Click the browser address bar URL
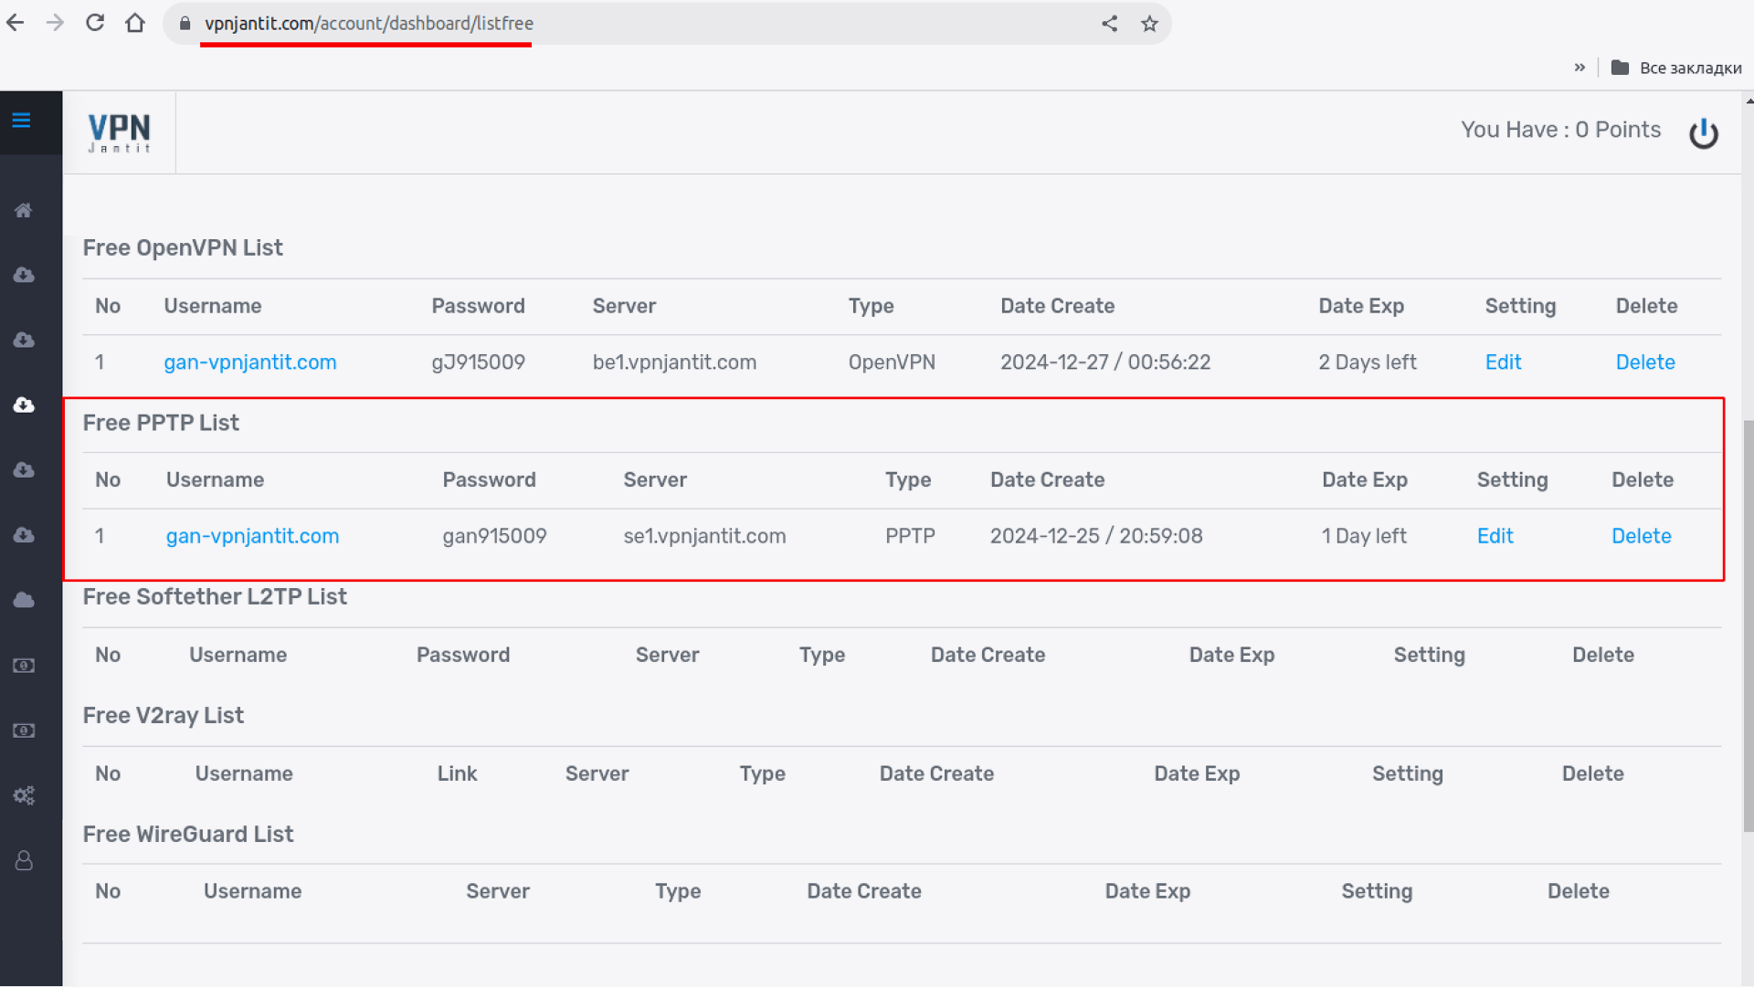The image size is (1754, 988). click(368, 24)
